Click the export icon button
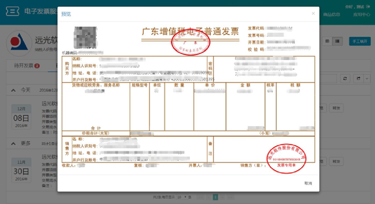Screen dimensions: 375x204 coord(358,78)
